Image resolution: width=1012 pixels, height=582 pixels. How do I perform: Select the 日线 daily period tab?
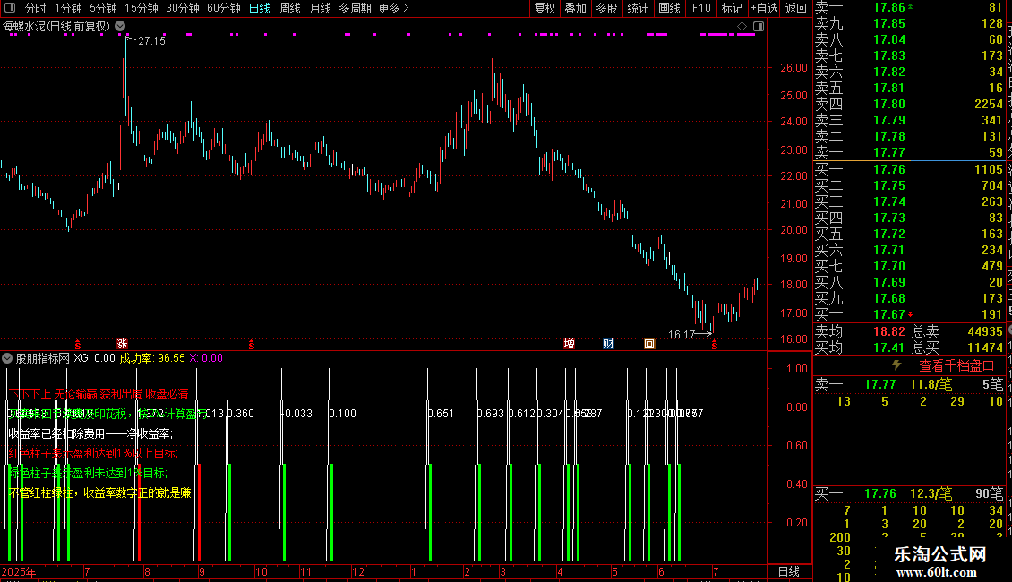pos(260,8)
